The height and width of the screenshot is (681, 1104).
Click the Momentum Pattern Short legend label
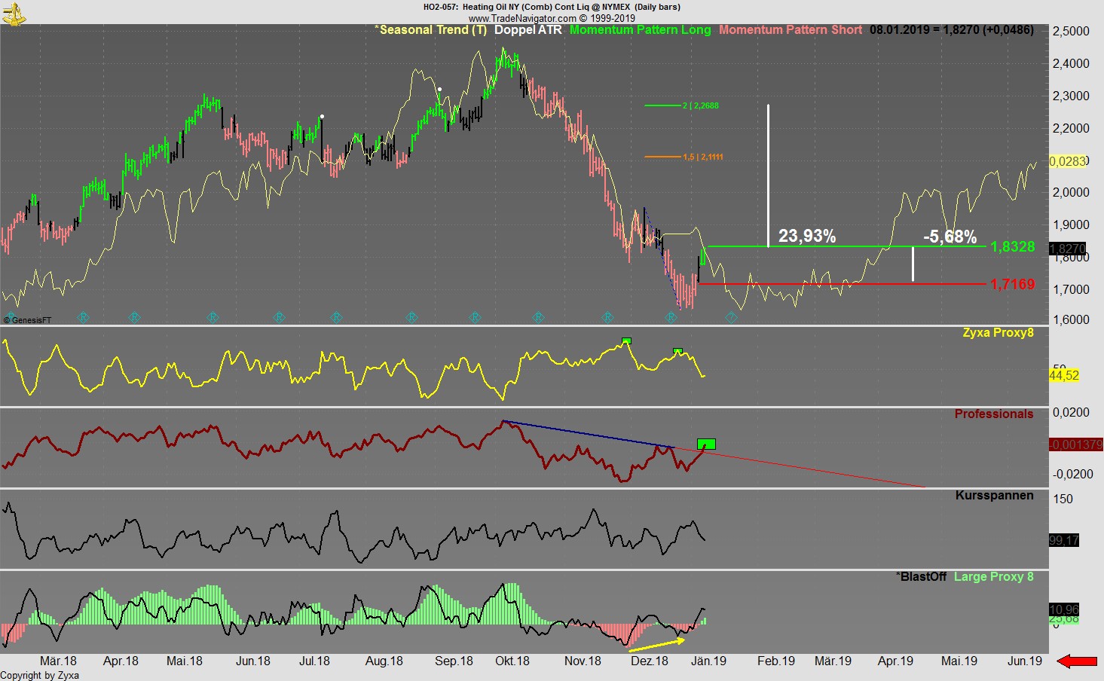[790, 30]
